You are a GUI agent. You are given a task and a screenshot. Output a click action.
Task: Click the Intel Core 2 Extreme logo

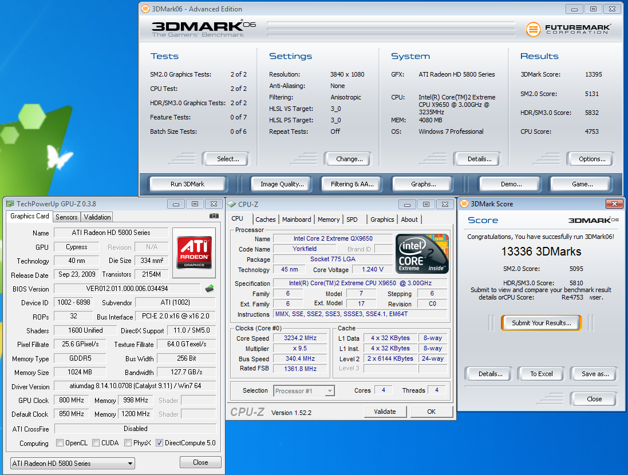422,254
